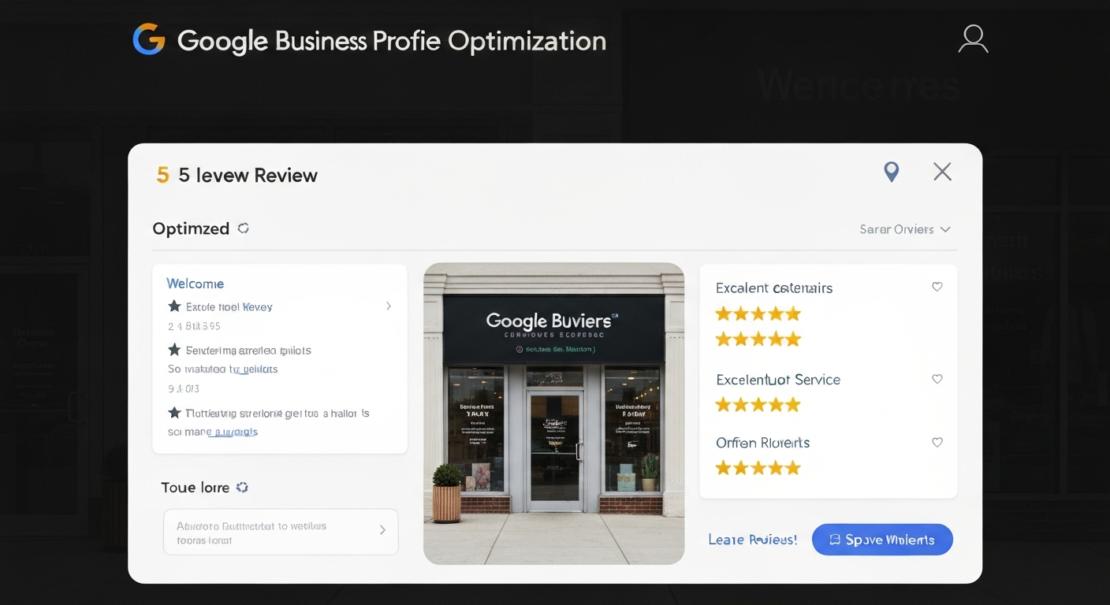Click the Orfren Rlorerts review title

tap(762, 443)
